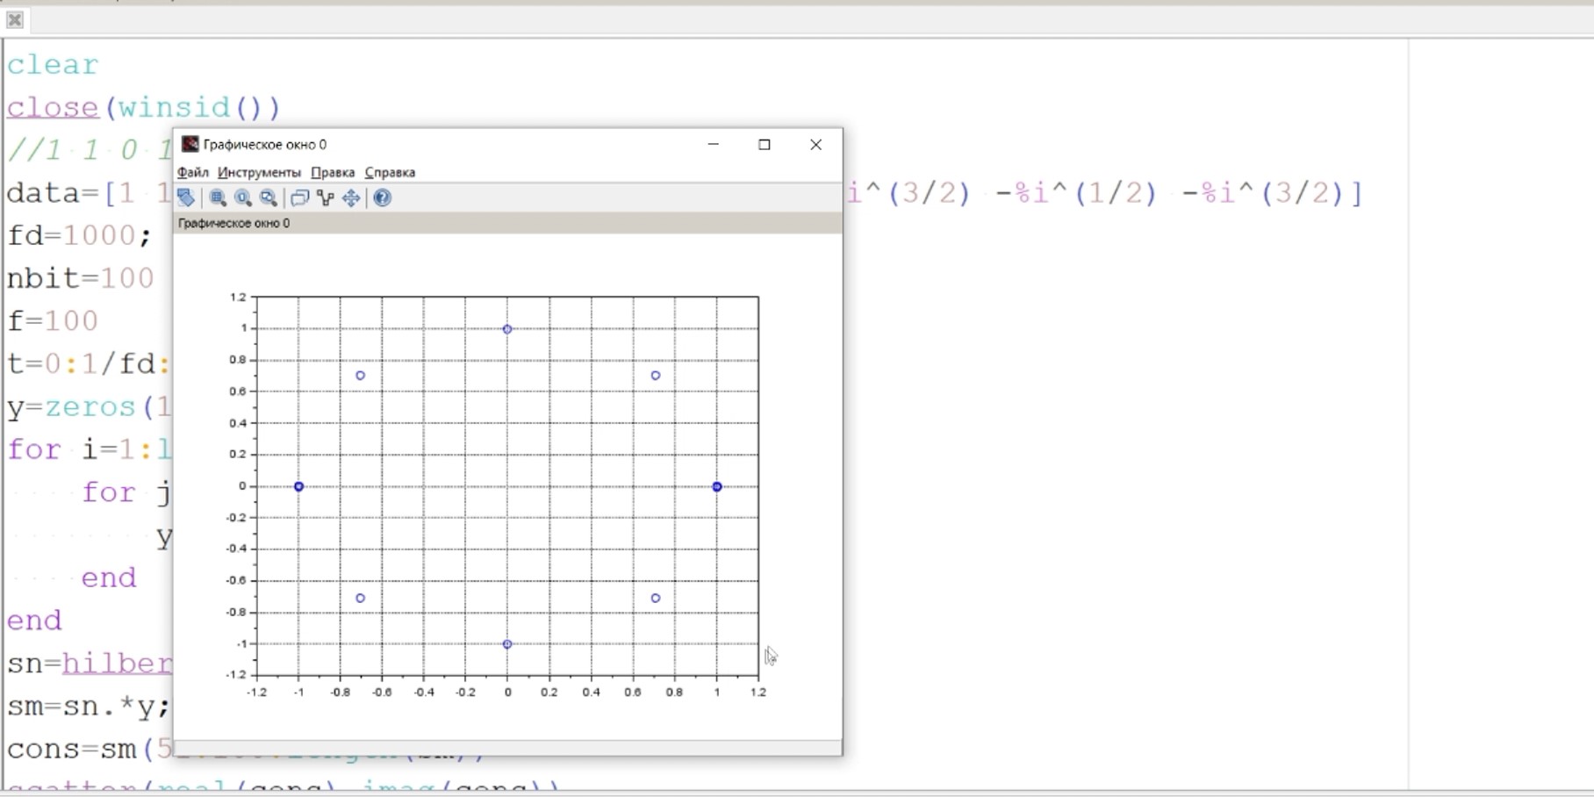Image resolution: width=1594 pixels, height=797 pixels.
Task: Restore original view with zoom-1 magnifier
Action: (x=243, y=197)
